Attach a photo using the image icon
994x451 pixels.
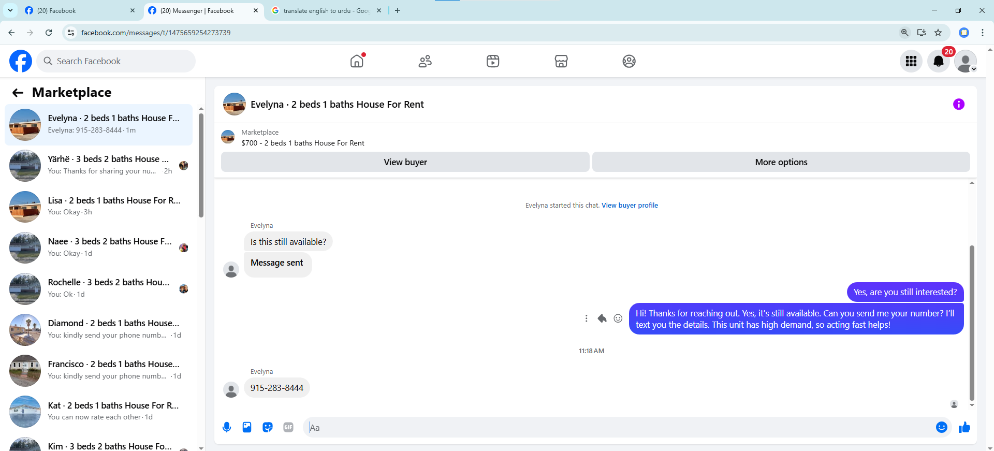pos(247,427)
